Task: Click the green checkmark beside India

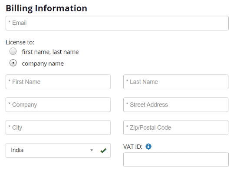Action: pos(103,151)
